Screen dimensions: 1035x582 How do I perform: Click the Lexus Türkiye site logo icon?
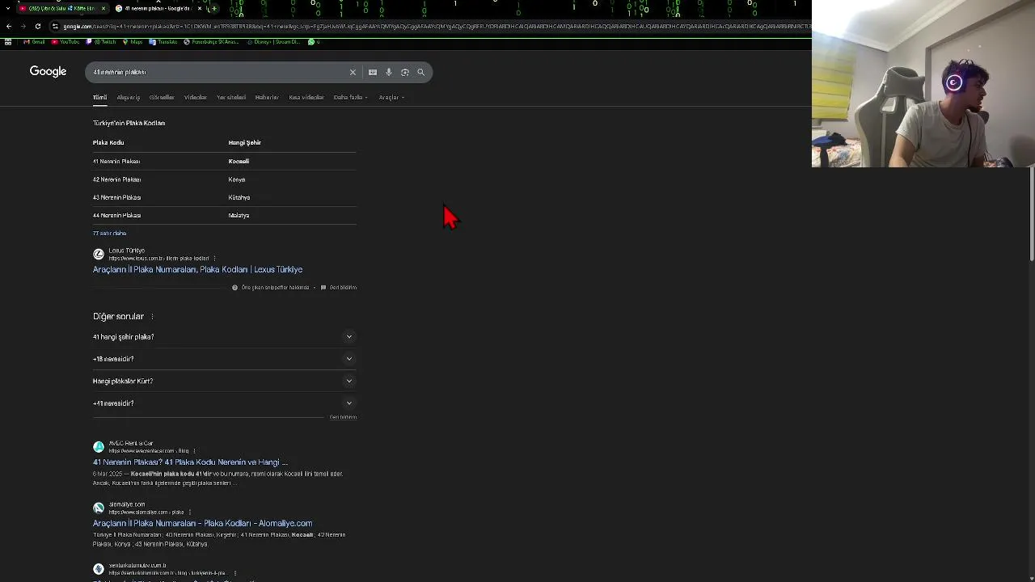(x=99, y=254)
